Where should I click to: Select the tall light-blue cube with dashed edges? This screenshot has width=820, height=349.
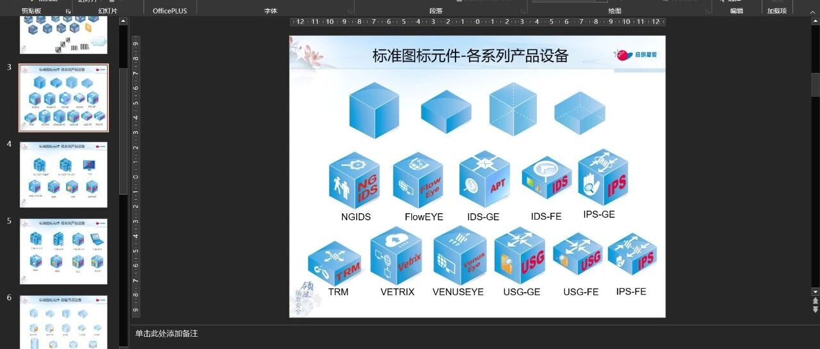coord(512,109)
